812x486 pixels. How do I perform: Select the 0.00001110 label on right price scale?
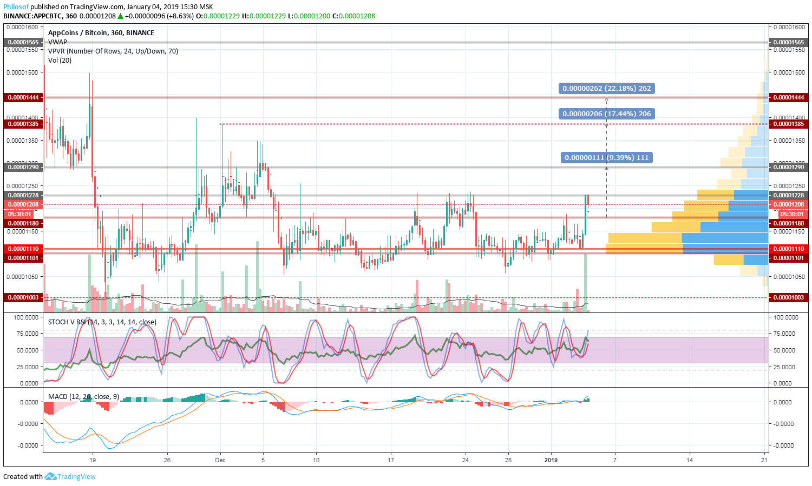(789, 249)
